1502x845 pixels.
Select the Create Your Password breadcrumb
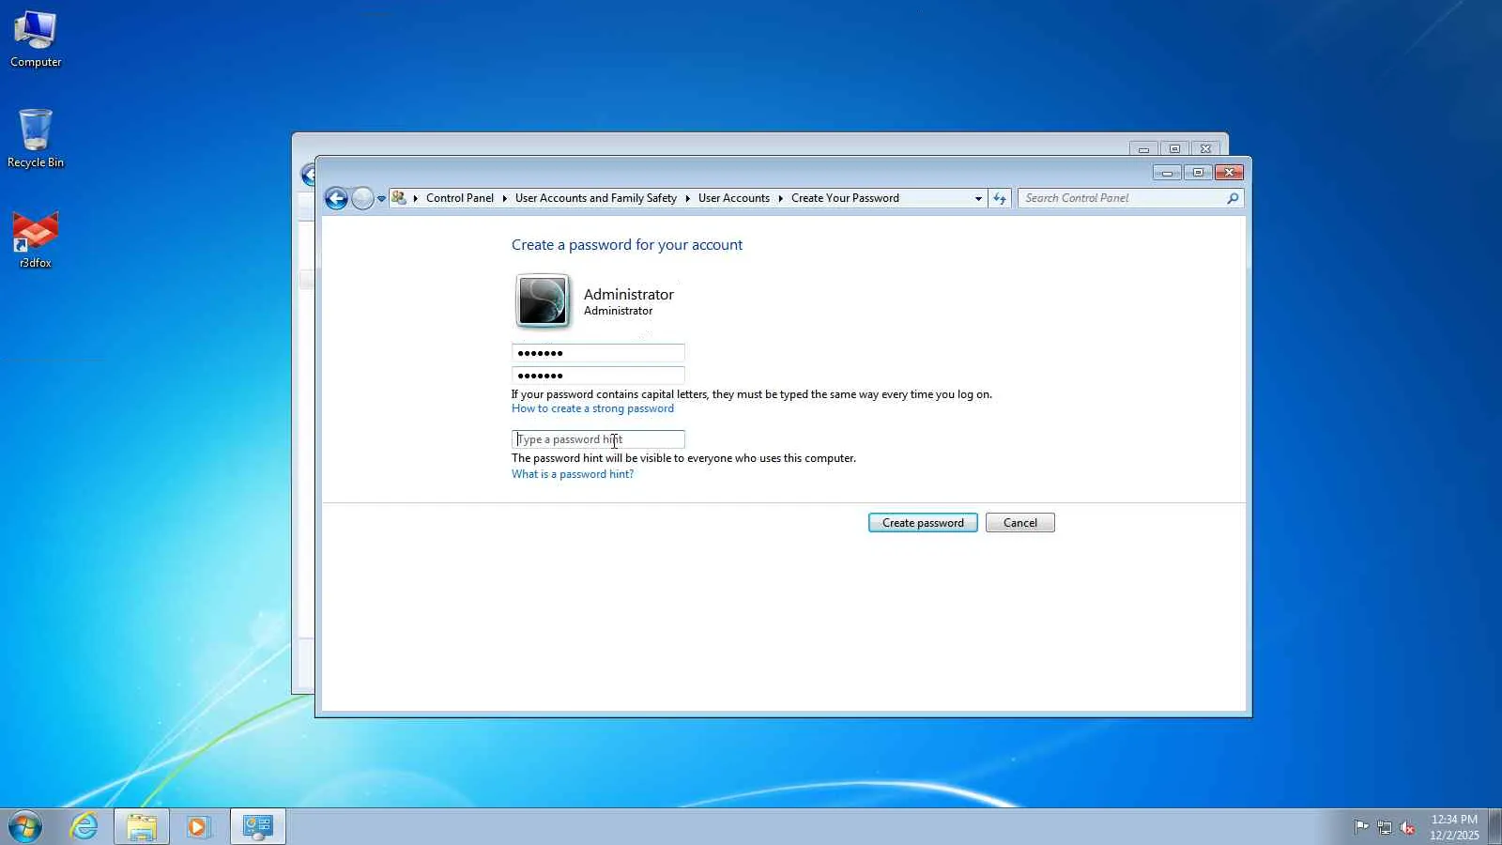845,198
